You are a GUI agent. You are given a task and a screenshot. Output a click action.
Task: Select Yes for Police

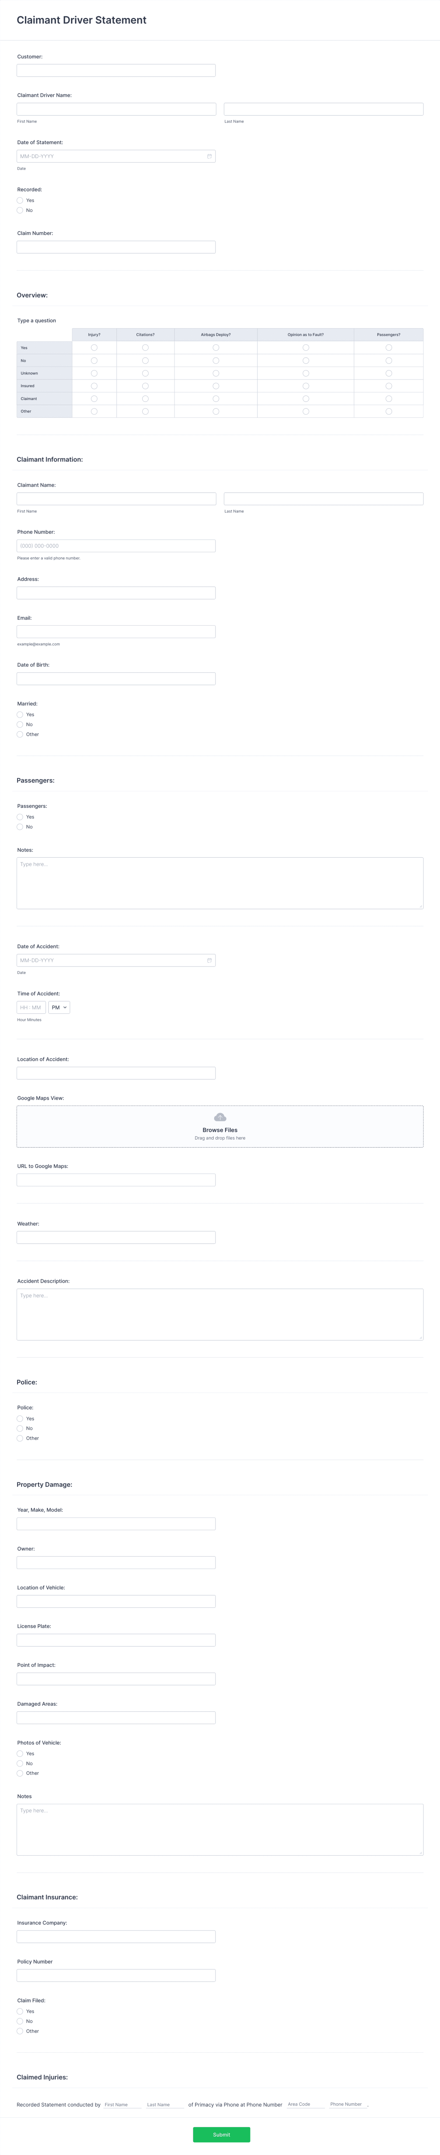pos(20,1418)
